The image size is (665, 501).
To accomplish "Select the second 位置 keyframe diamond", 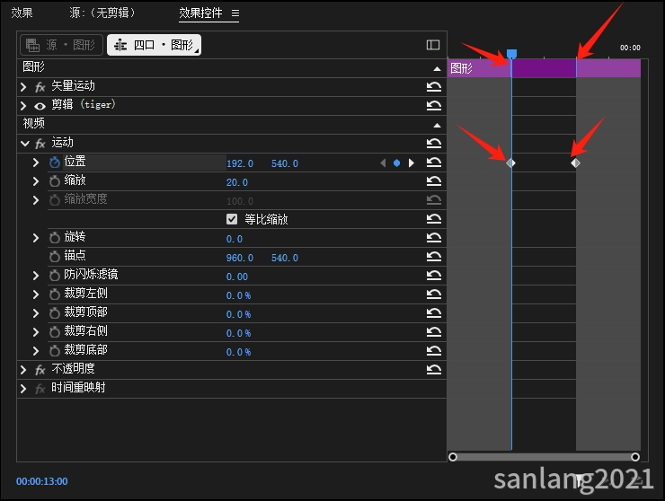I will [x=575, y=163].
